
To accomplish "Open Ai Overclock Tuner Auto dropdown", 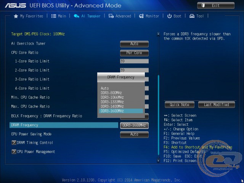I will coord(134,44).
